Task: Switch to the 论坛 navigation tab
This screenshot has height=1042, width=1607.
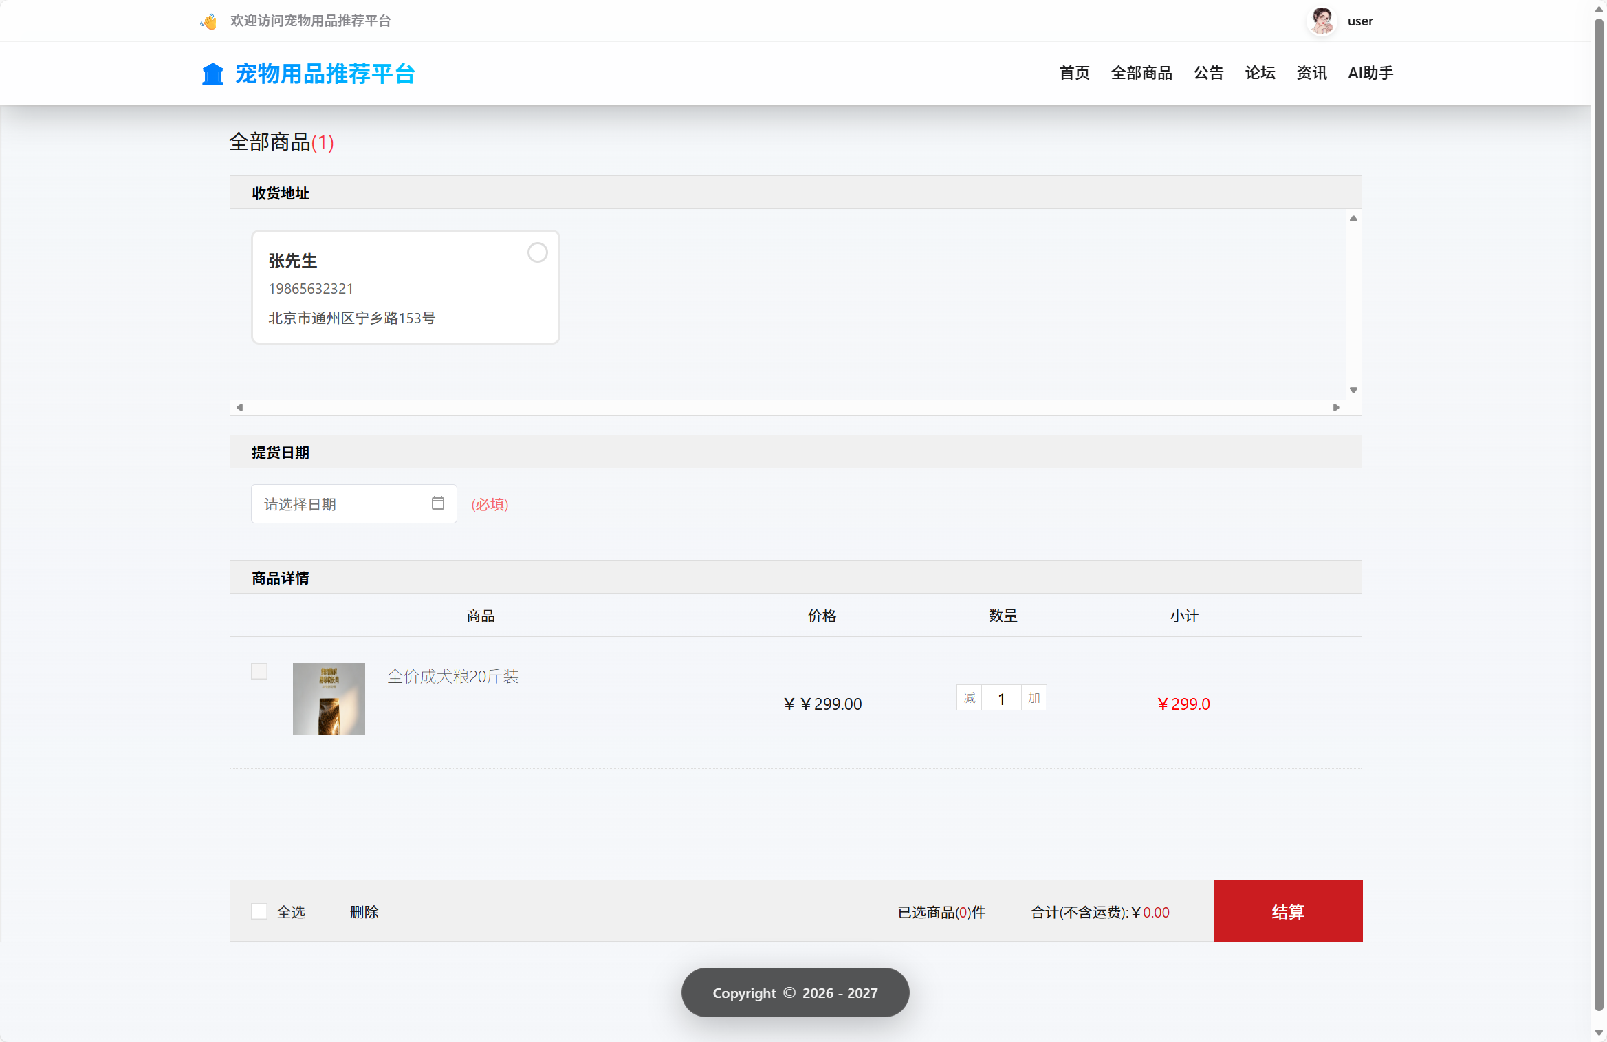Action: pyautogui.click(x=1260, y=73)
